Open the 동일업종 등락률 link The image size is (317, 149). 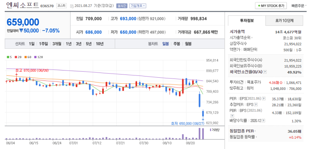click(x=243, y=137)
